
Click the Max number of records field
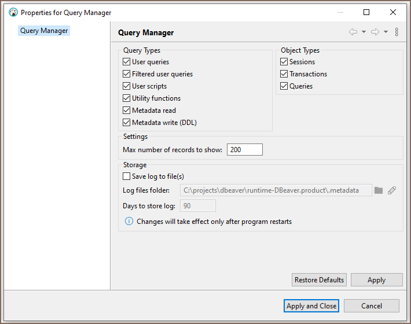coord(244,150)
